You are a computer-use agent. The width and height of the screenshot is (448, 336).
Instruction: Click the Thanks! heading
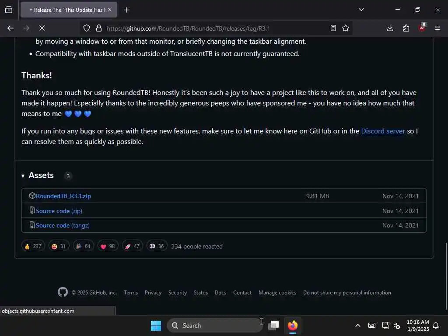click(37, 75)
